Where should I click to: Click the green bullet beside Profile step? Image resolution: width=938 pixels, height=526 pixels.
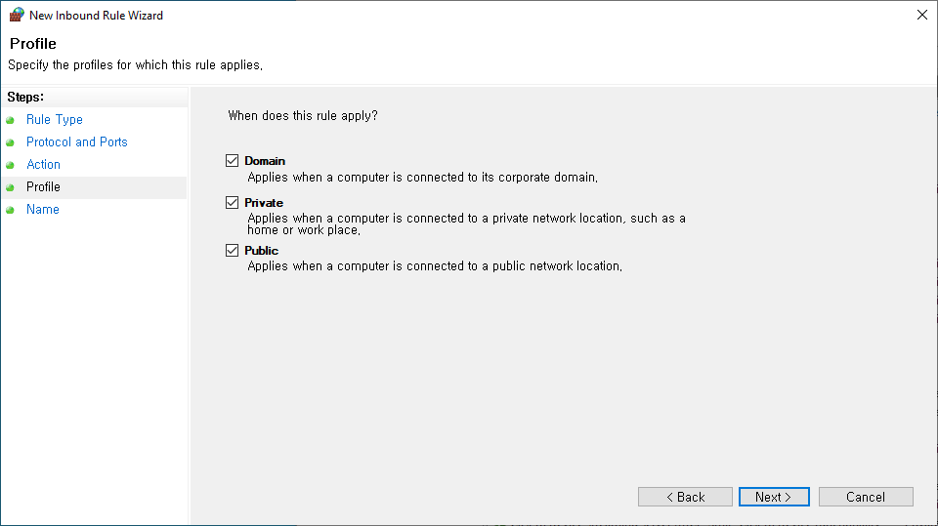coord(10,187)
